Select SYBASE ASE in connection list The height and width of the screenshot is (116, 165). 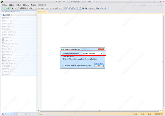click(x=19, y=63)
